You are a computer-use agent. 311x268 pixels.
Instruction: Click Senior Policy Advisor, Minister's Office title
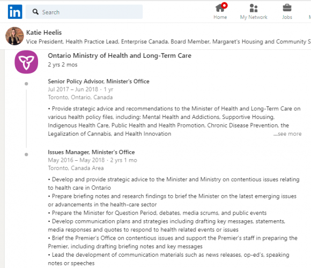click(99, 81)
